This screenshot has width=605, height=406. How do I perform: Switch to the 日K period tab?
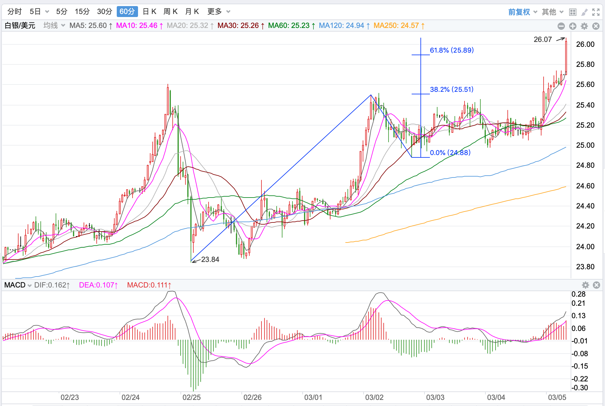[x=149, y=12]
